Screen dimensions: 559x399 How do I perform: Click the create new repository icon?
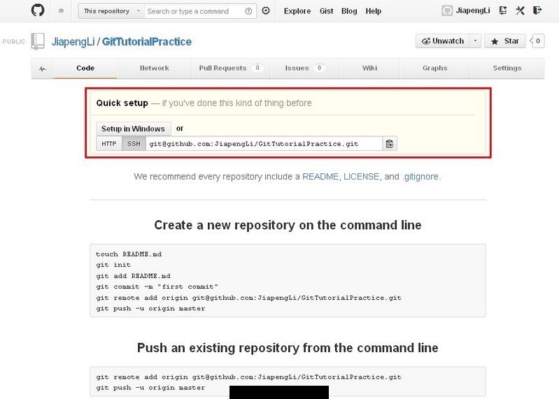tap(503, 10)
